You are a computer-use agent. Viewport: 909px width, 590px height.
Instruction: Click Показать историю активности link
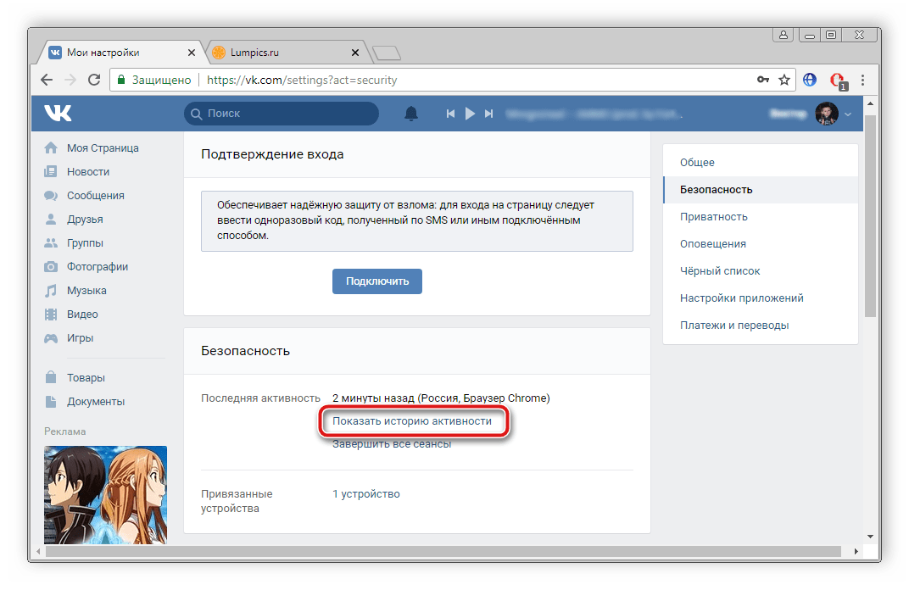click(411, 420)
